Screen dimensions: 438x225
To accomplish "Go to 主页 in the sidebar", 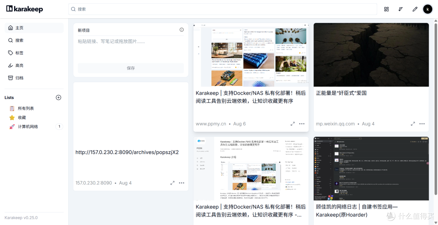I will [34, 28].
